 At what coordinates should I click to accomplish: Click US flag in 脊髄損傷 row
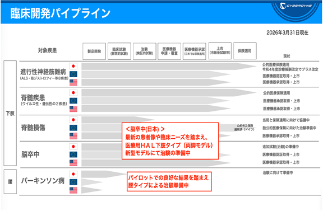(x=73, y=136)
